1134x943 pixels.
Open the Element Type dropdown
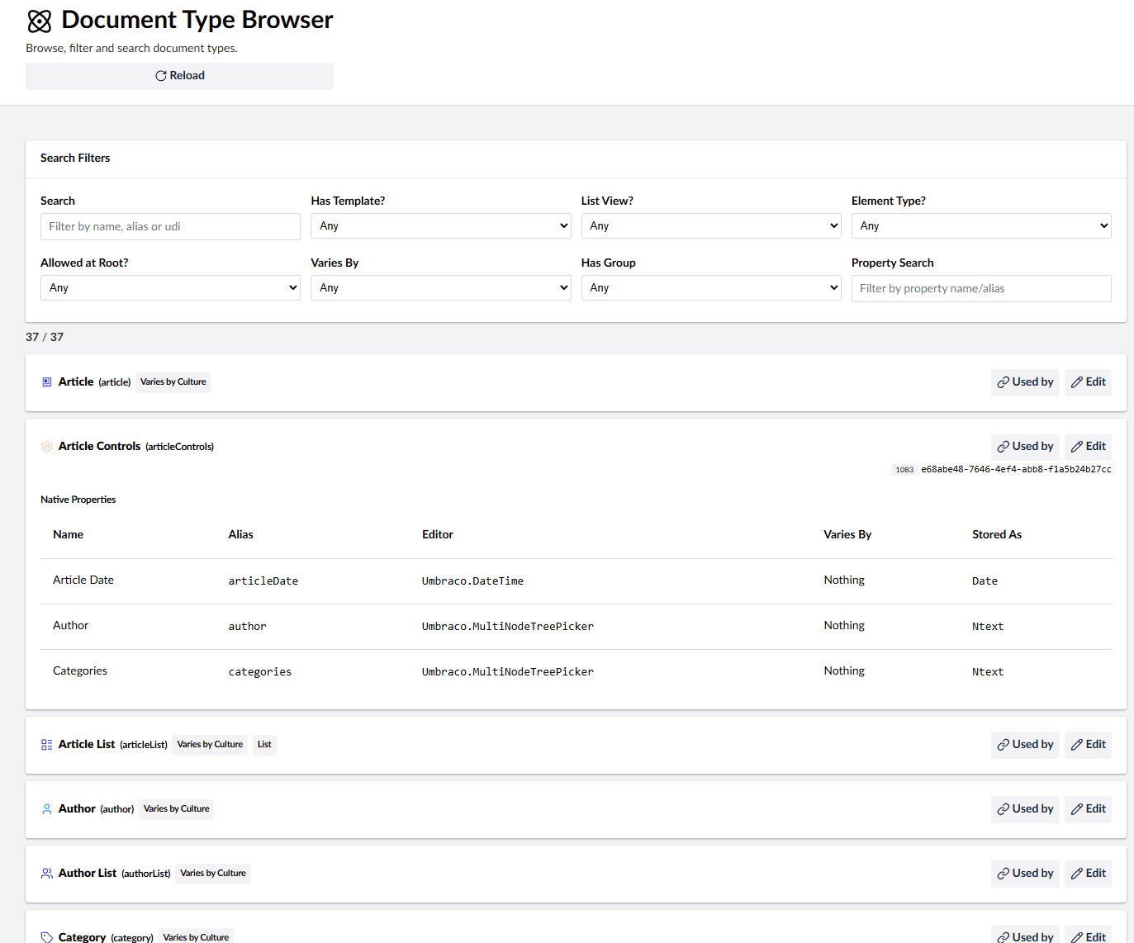point(981,226)
